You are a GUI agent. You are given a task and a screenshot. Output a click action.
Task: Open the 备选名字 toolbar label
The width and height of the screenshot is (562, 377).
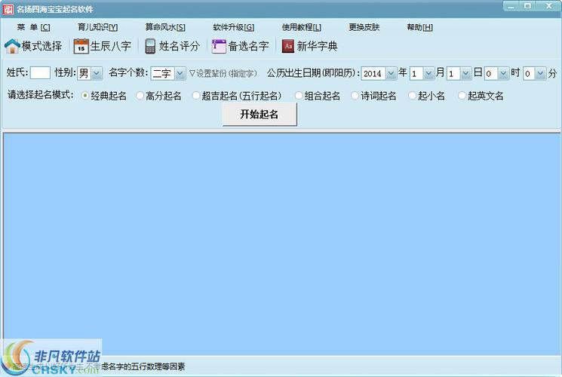(248, 46)
